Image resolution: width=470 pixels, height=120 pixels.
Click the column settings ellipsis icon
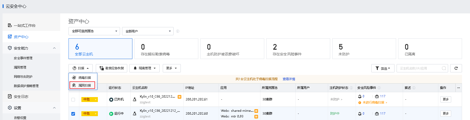(458, 88)
